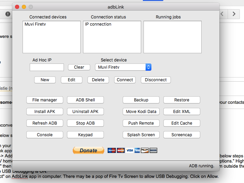Click the Ad Hoc IP input field
244x183 pixels.
[47, 67]
